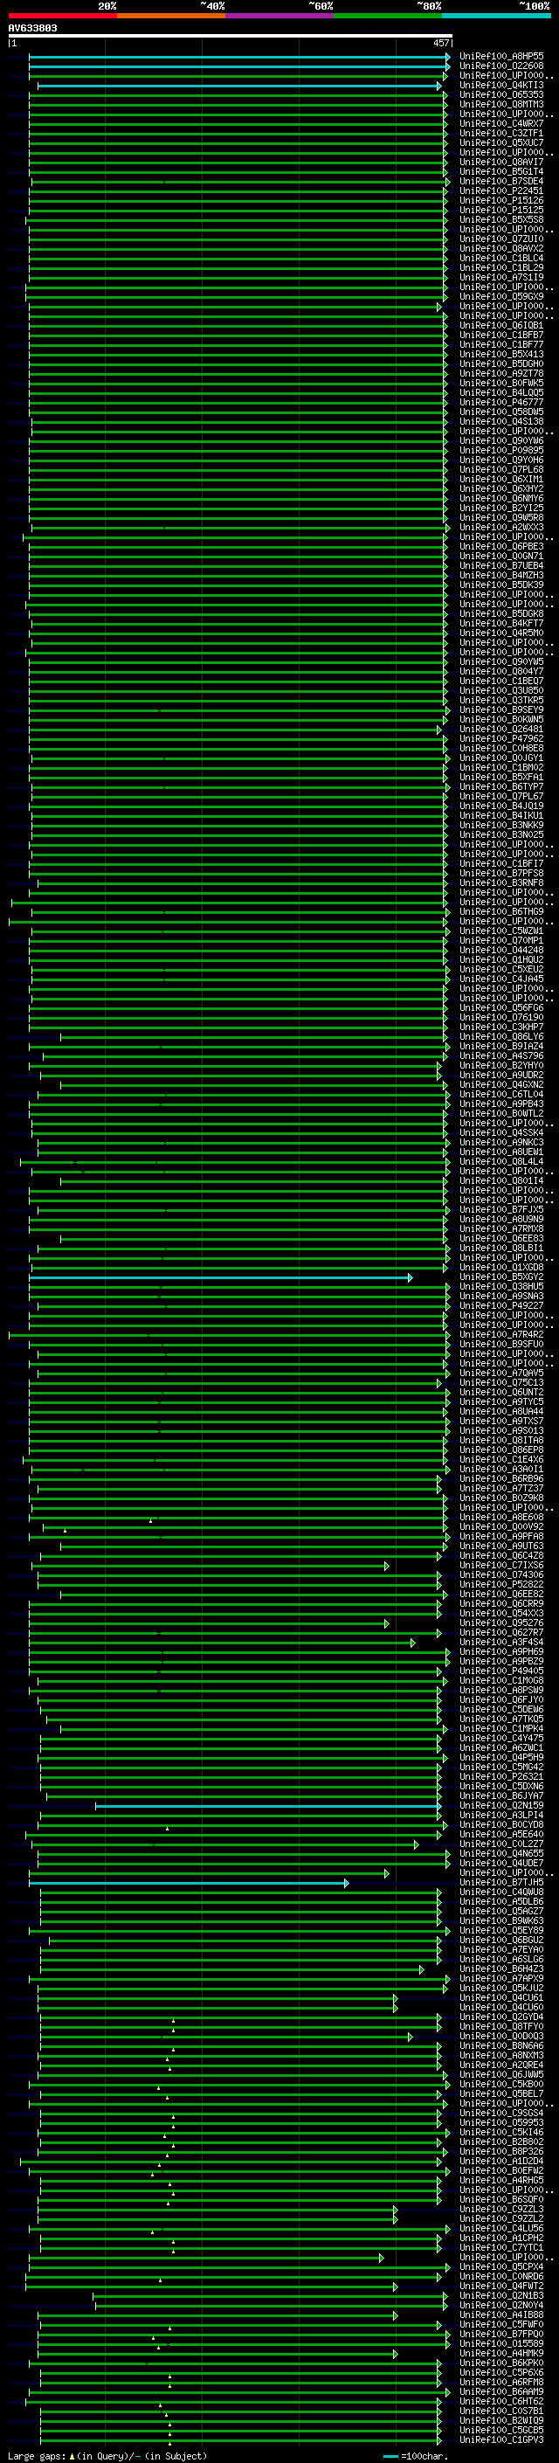559x2463 pixels.
Task: View entry UniRef100_C1BF87
Action: point(500,335)
